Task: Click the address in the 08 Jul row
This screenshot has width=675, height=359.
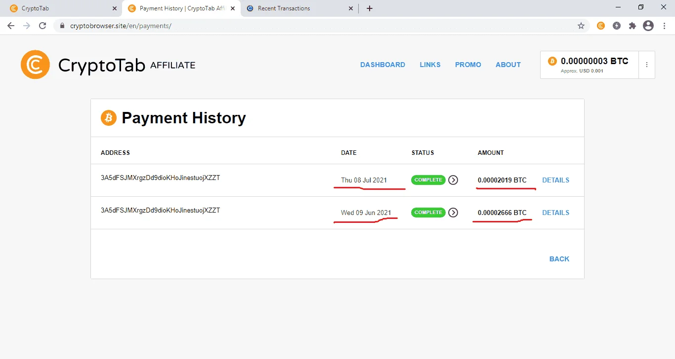Action: pyautogui.click(x=160, y=178)
